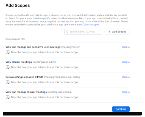Screen dimensions: 145x117
Task: Delete the View all user meetings scope
Action: (126, 62)
